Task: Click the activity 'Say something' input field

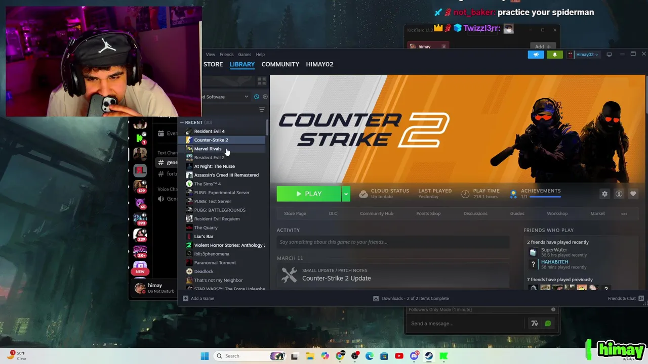Action: pyautogui.click(x=393, y=242)
